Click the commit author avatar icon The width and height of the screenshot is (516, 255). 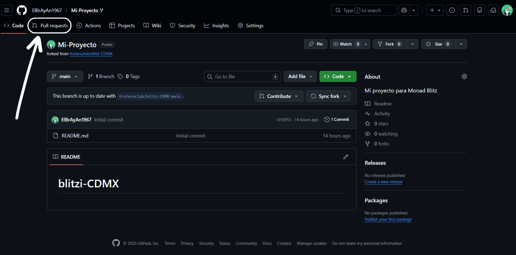click(x=55, y=120)
